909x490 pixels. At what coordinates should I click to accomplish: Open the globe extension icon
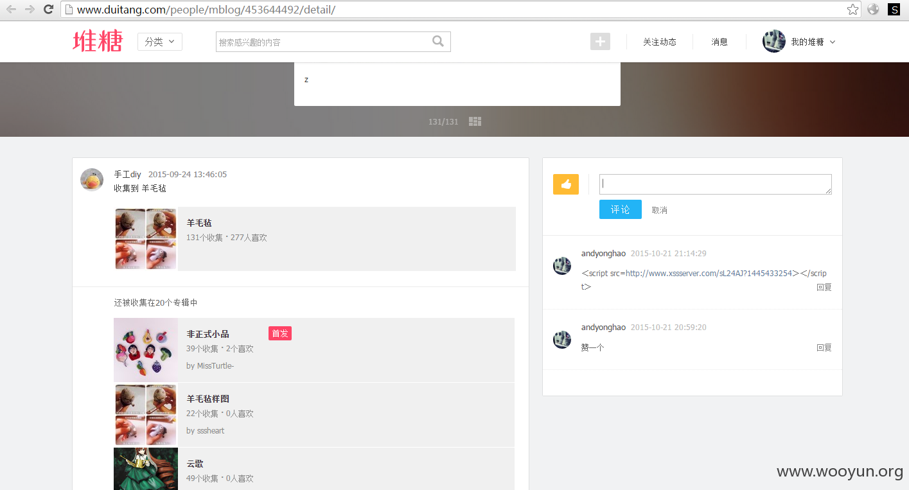[x=873, y=9]
